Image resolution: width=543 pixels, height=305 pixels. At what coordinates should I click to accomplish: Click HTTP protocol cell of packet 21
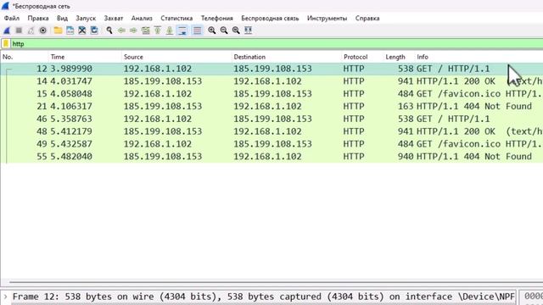coord(354,107)
